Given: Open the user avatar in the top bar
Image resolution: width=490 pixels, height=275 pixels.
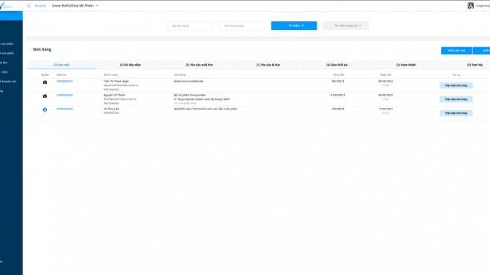Looking at the screenshot, I should click(x=470, y=6).
